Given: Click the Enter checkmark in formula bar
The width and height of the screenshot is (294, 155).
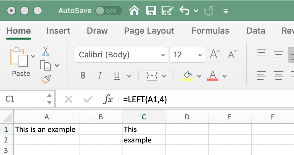Looking at the screenshot, I should (88, 99).
